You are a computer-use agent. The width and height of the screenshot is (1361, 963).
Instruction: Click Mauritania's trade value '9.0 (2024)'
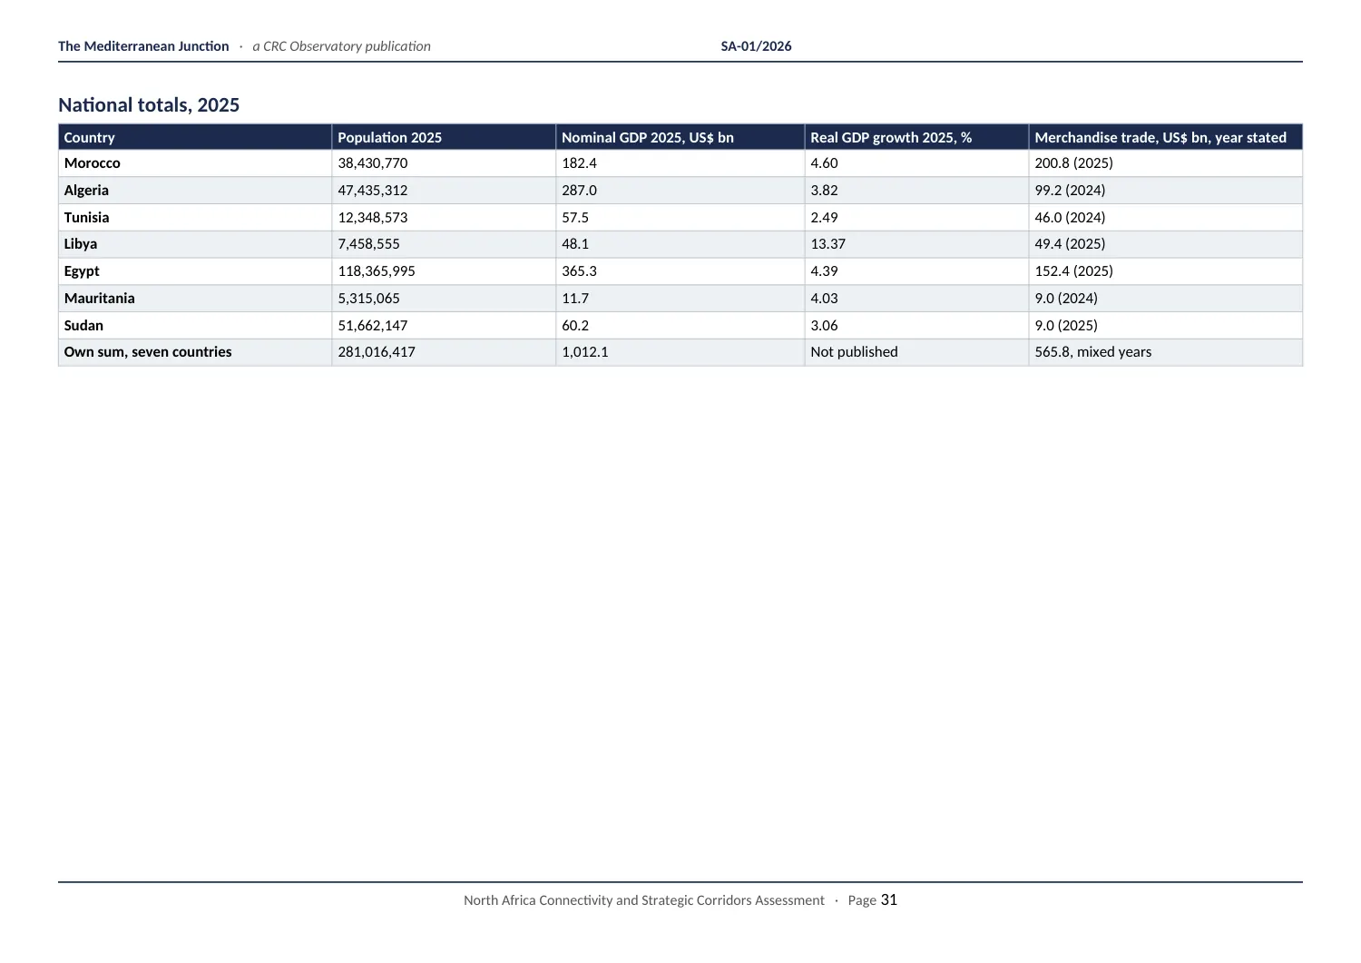(1066, 299)
